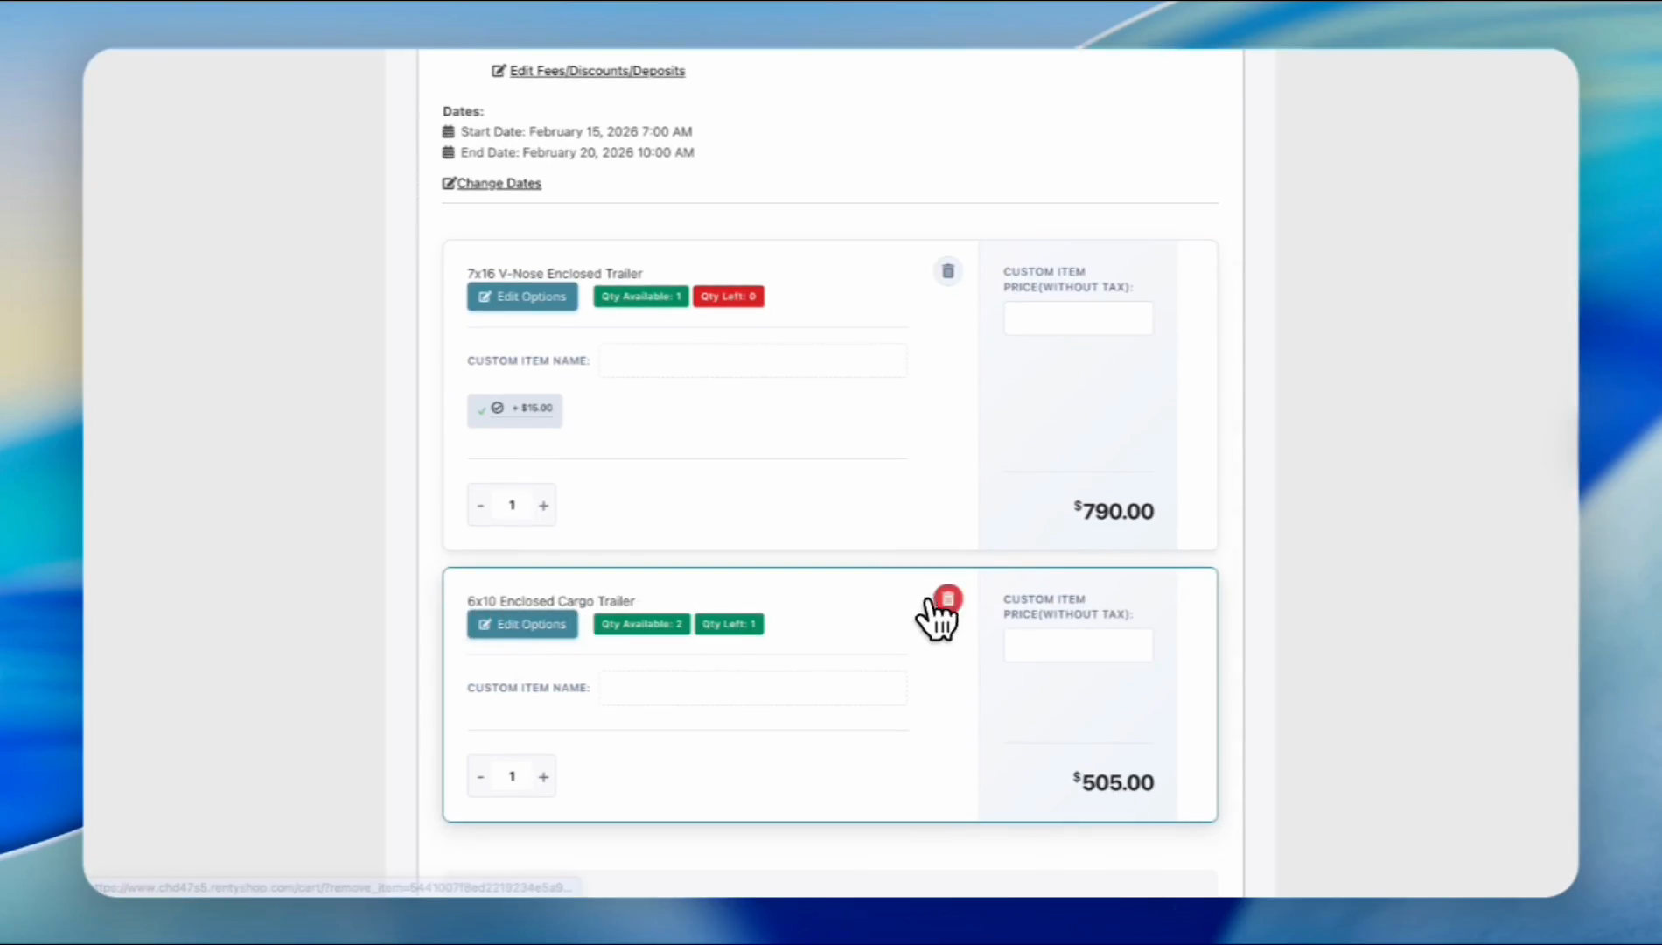The width and height of the screenshot is (1662, 945).
Task: Click the Start Date calendar icon
Action: [x=449, y=131]
